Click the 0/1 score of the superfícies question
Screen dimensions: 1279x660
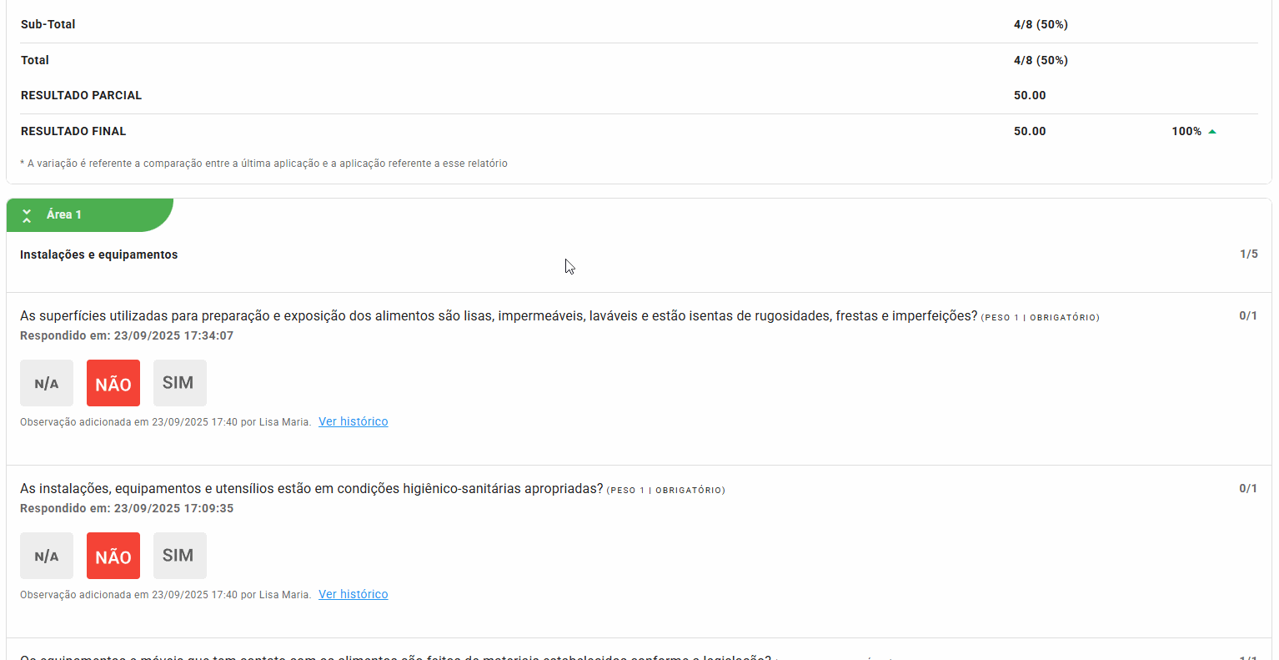click(x=1248, y=315)
